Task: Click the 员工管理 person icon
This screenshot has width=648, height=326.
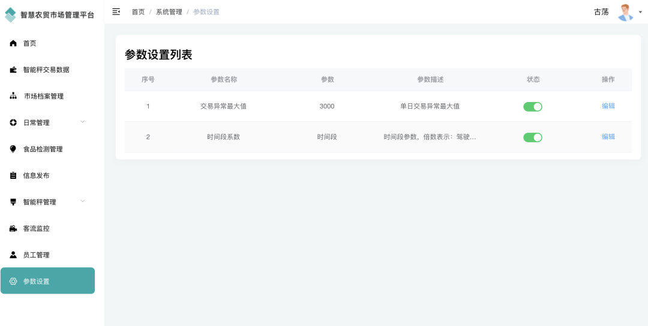Action: (13, 255)
